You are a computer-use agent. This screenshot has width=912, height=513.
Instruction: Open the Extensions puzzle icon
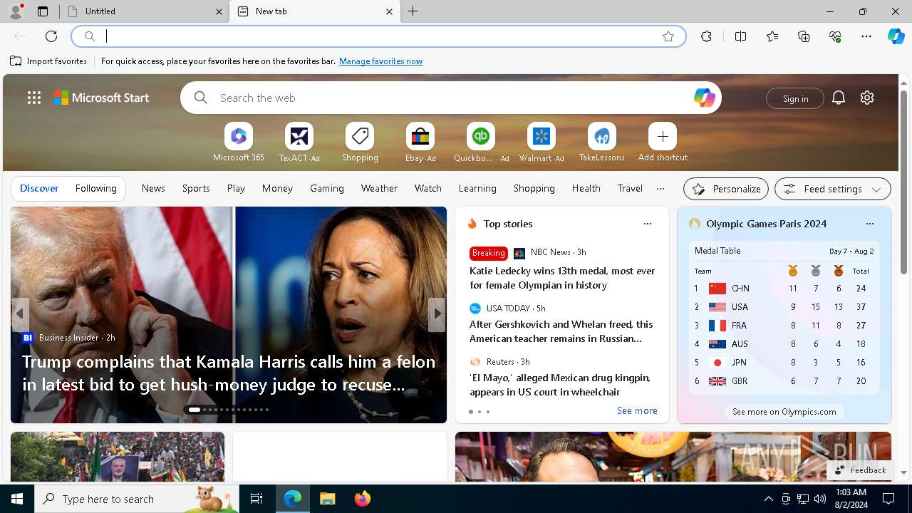coord(706,36)
